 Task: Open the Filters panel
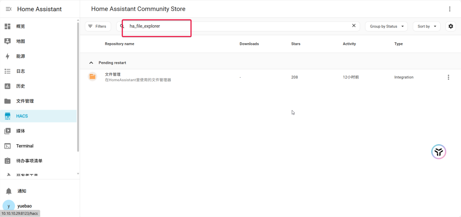98,27
